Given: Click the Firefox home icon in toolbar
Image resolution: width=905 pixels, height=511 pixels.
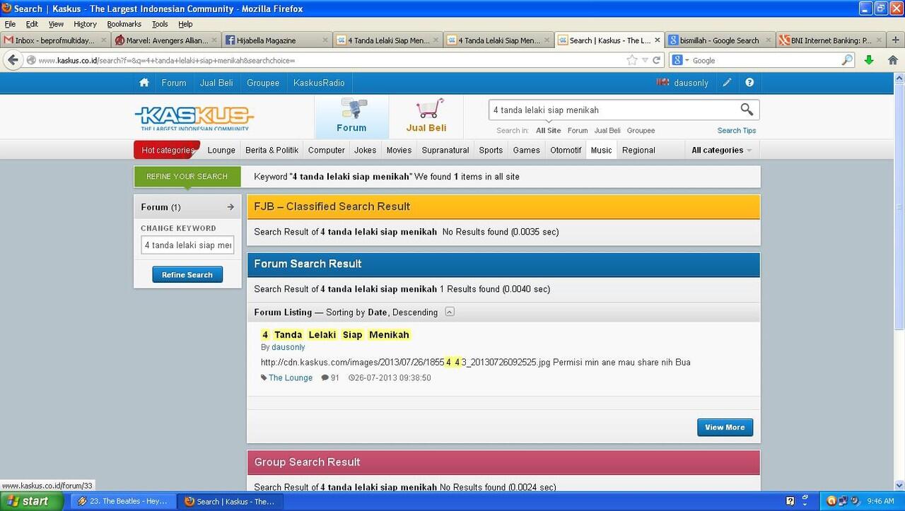Looking at the screenshot, I should 892,60.
